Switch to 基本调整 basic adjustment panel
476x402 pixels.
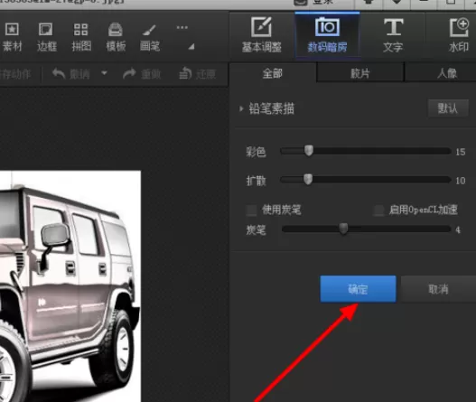[x=262, y=35]
